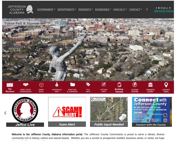The image size is (176, 141).
Task: Expand the Departments menu
Action: [67, 9]
